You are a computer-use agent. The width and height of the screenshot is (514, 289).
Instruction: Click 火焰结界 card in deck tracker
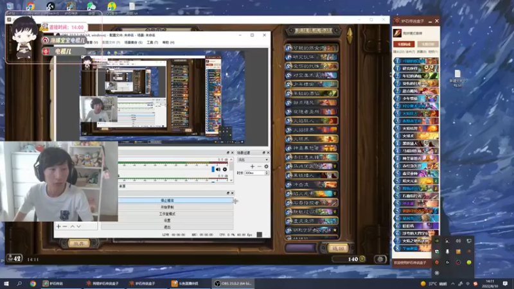tap(416, 128)
